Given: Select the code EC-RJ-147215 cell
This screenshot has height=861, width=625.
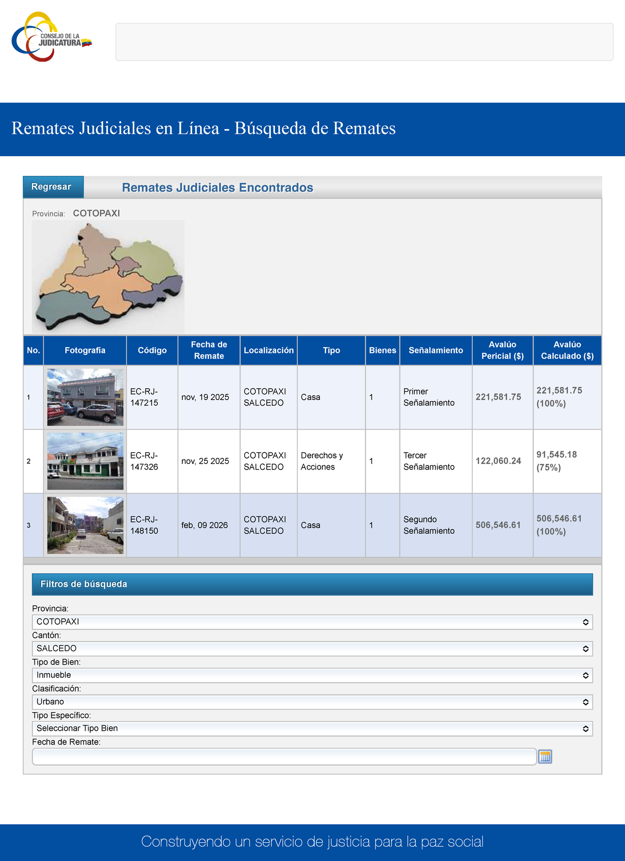Looking at the screenshot, I should pos(152,397).
